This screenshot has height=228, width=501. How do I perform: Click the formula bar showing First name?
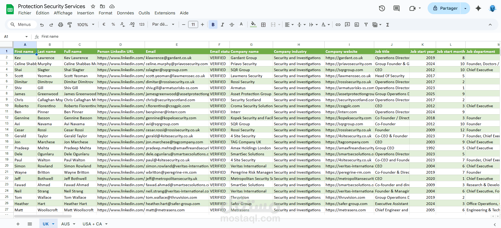click(270, 37)
